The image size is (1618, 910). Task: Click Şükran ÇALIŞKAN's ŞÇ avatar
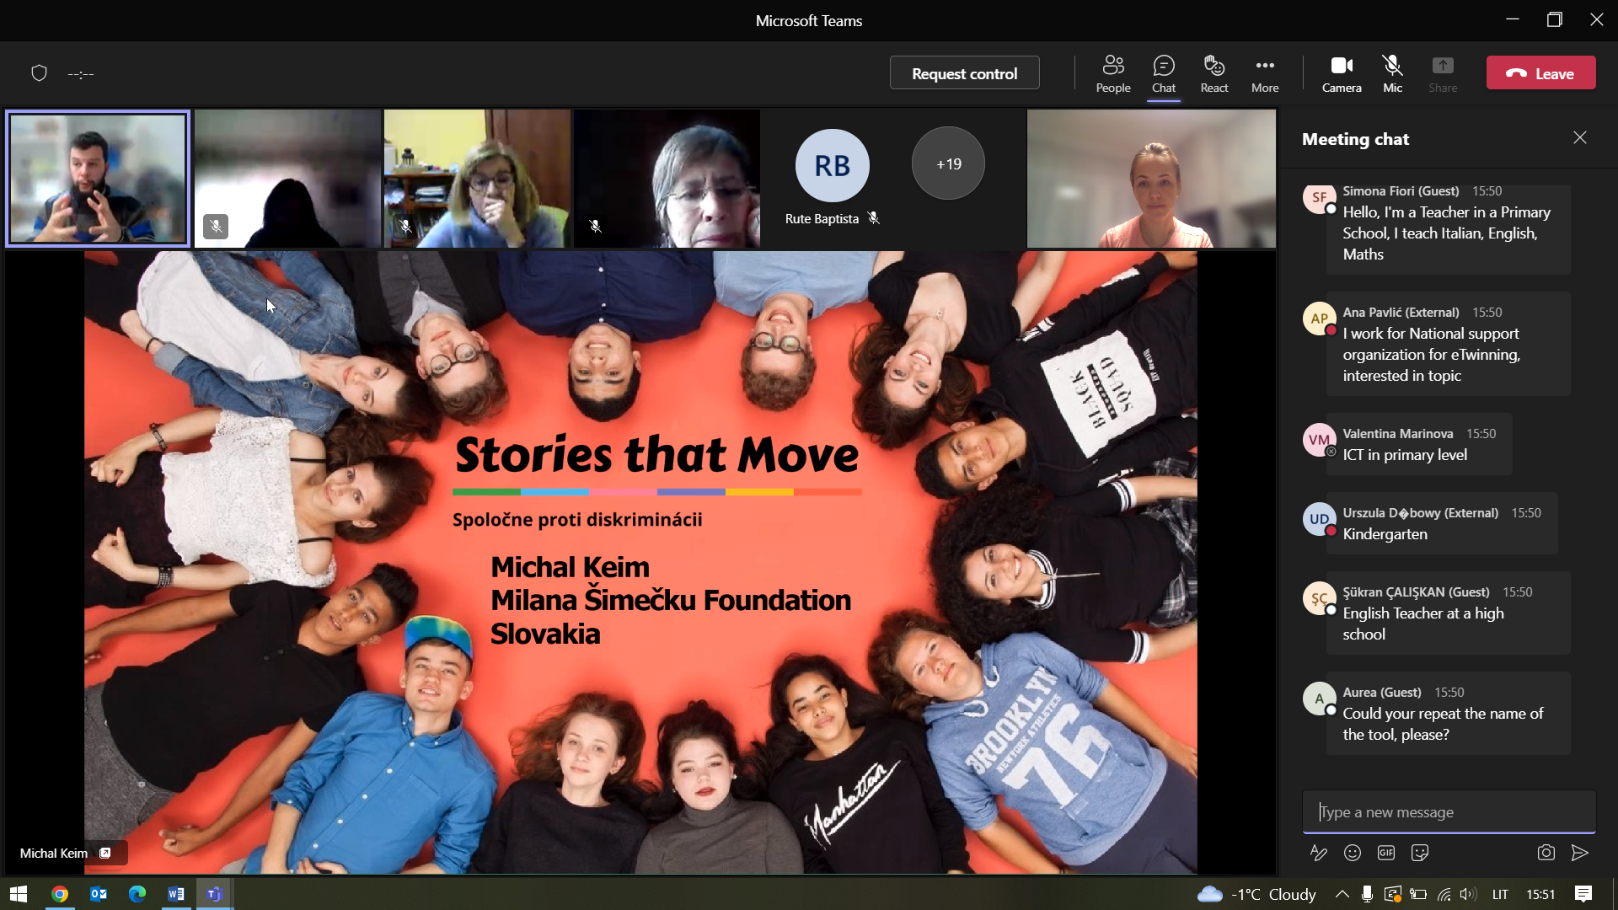(x=1319, y=598)
